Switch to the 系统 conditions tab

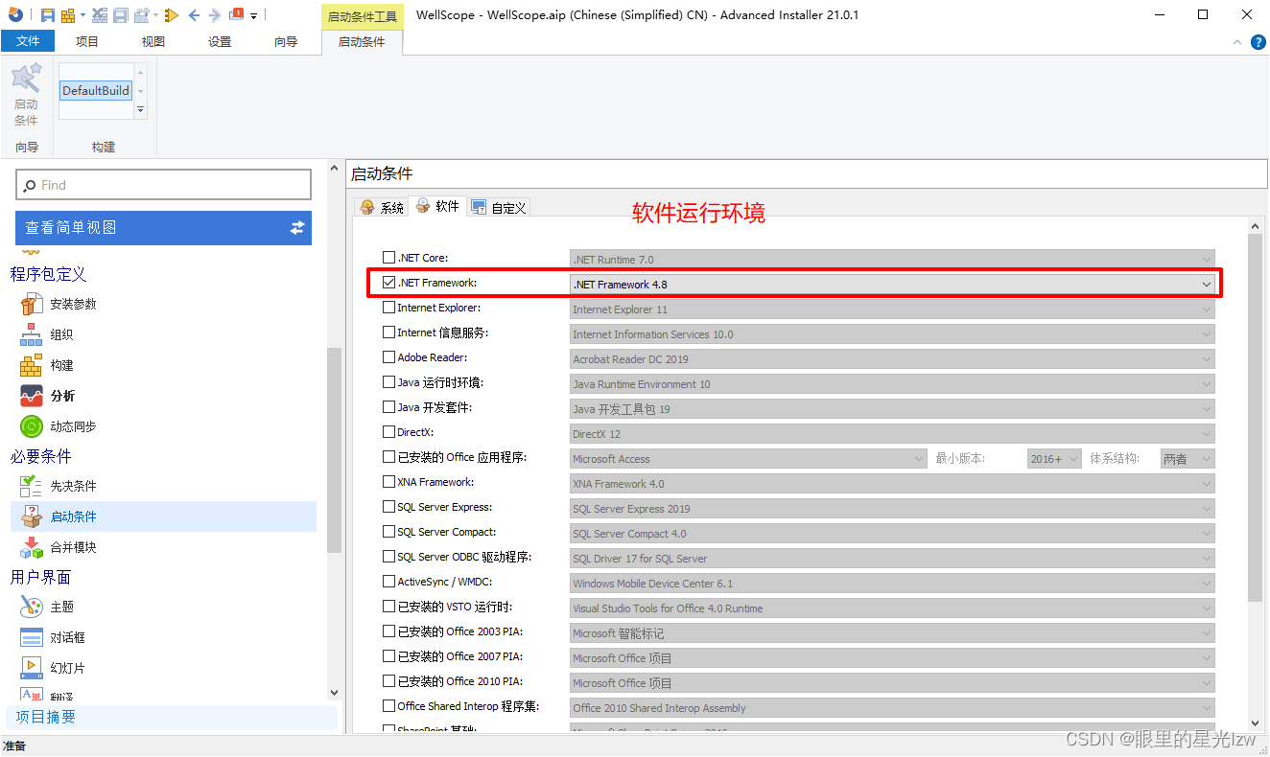[382, 207]
